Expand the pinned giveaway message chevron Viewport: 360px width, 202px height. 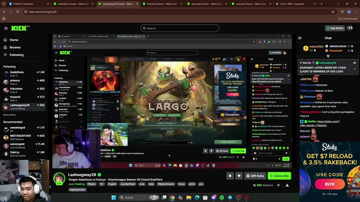pyautogui.click(x=354, y=69)
